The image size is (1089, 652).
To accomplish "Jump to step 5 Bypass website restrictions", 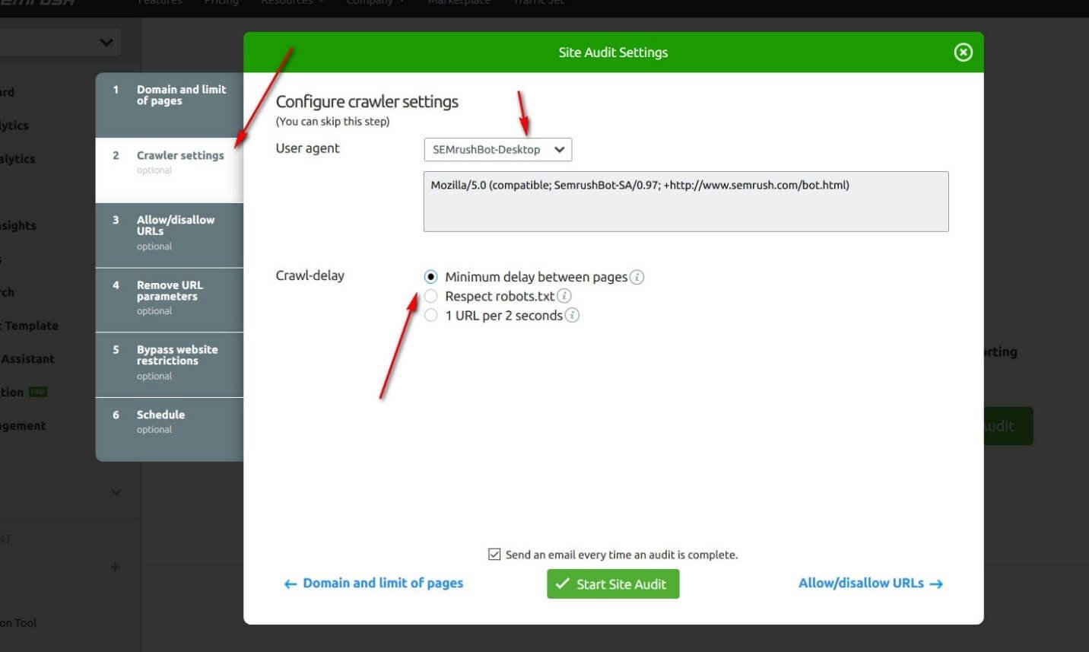I will pos(170,365).
